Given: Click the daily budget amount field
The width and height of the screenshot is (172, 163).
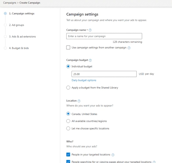Looking at the screenshot, I should click(x=104, y=74).
